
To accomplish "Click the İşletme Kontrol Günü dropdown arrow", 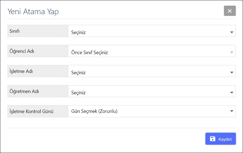I will point(232,111).
